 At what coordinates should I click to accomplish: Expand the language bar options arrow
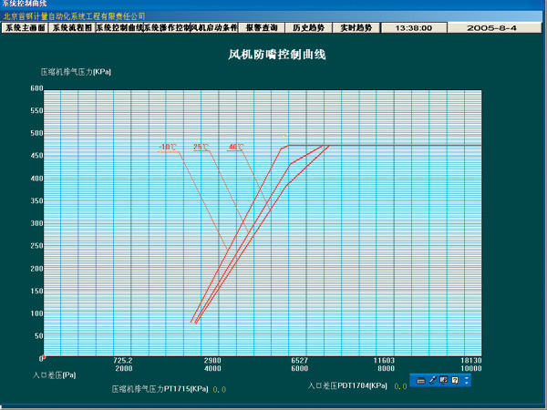pyautogui.click(x=466, y=379)
